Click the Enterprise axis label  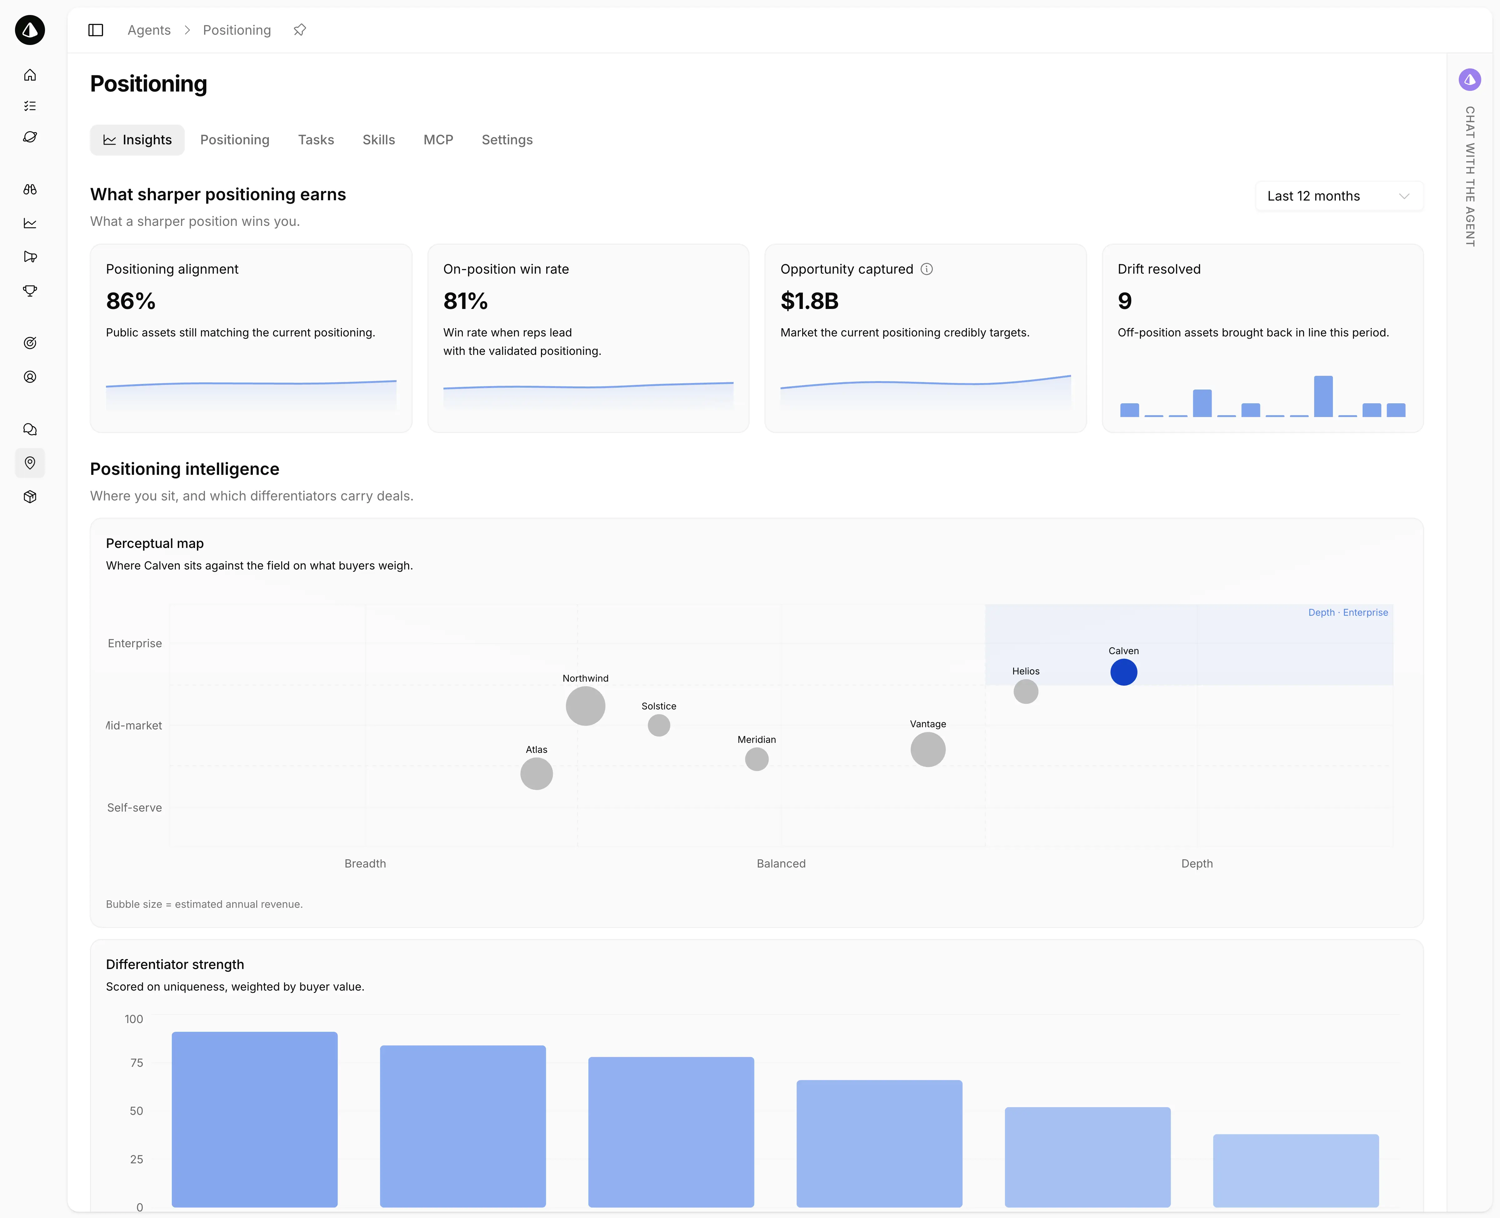[135, 644]
